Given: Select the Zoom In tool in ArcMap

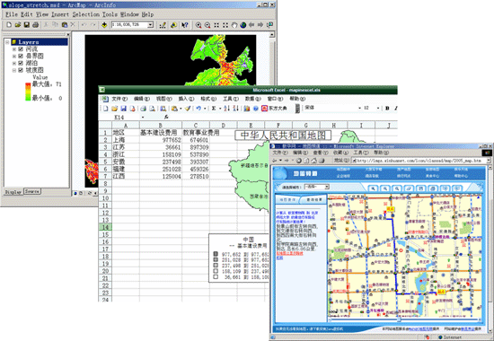Looking at the screenshot, I should tap(198, 25).
